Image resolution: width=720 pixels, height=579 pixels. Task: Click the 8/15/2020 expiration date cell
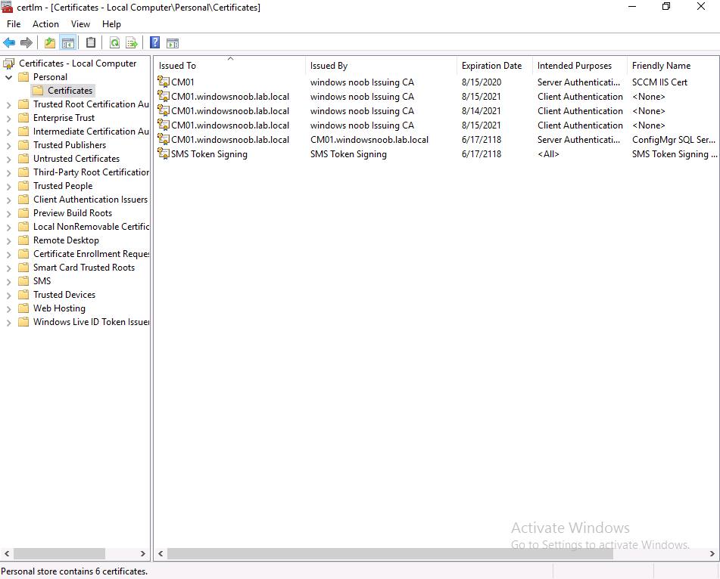(482, 82)
